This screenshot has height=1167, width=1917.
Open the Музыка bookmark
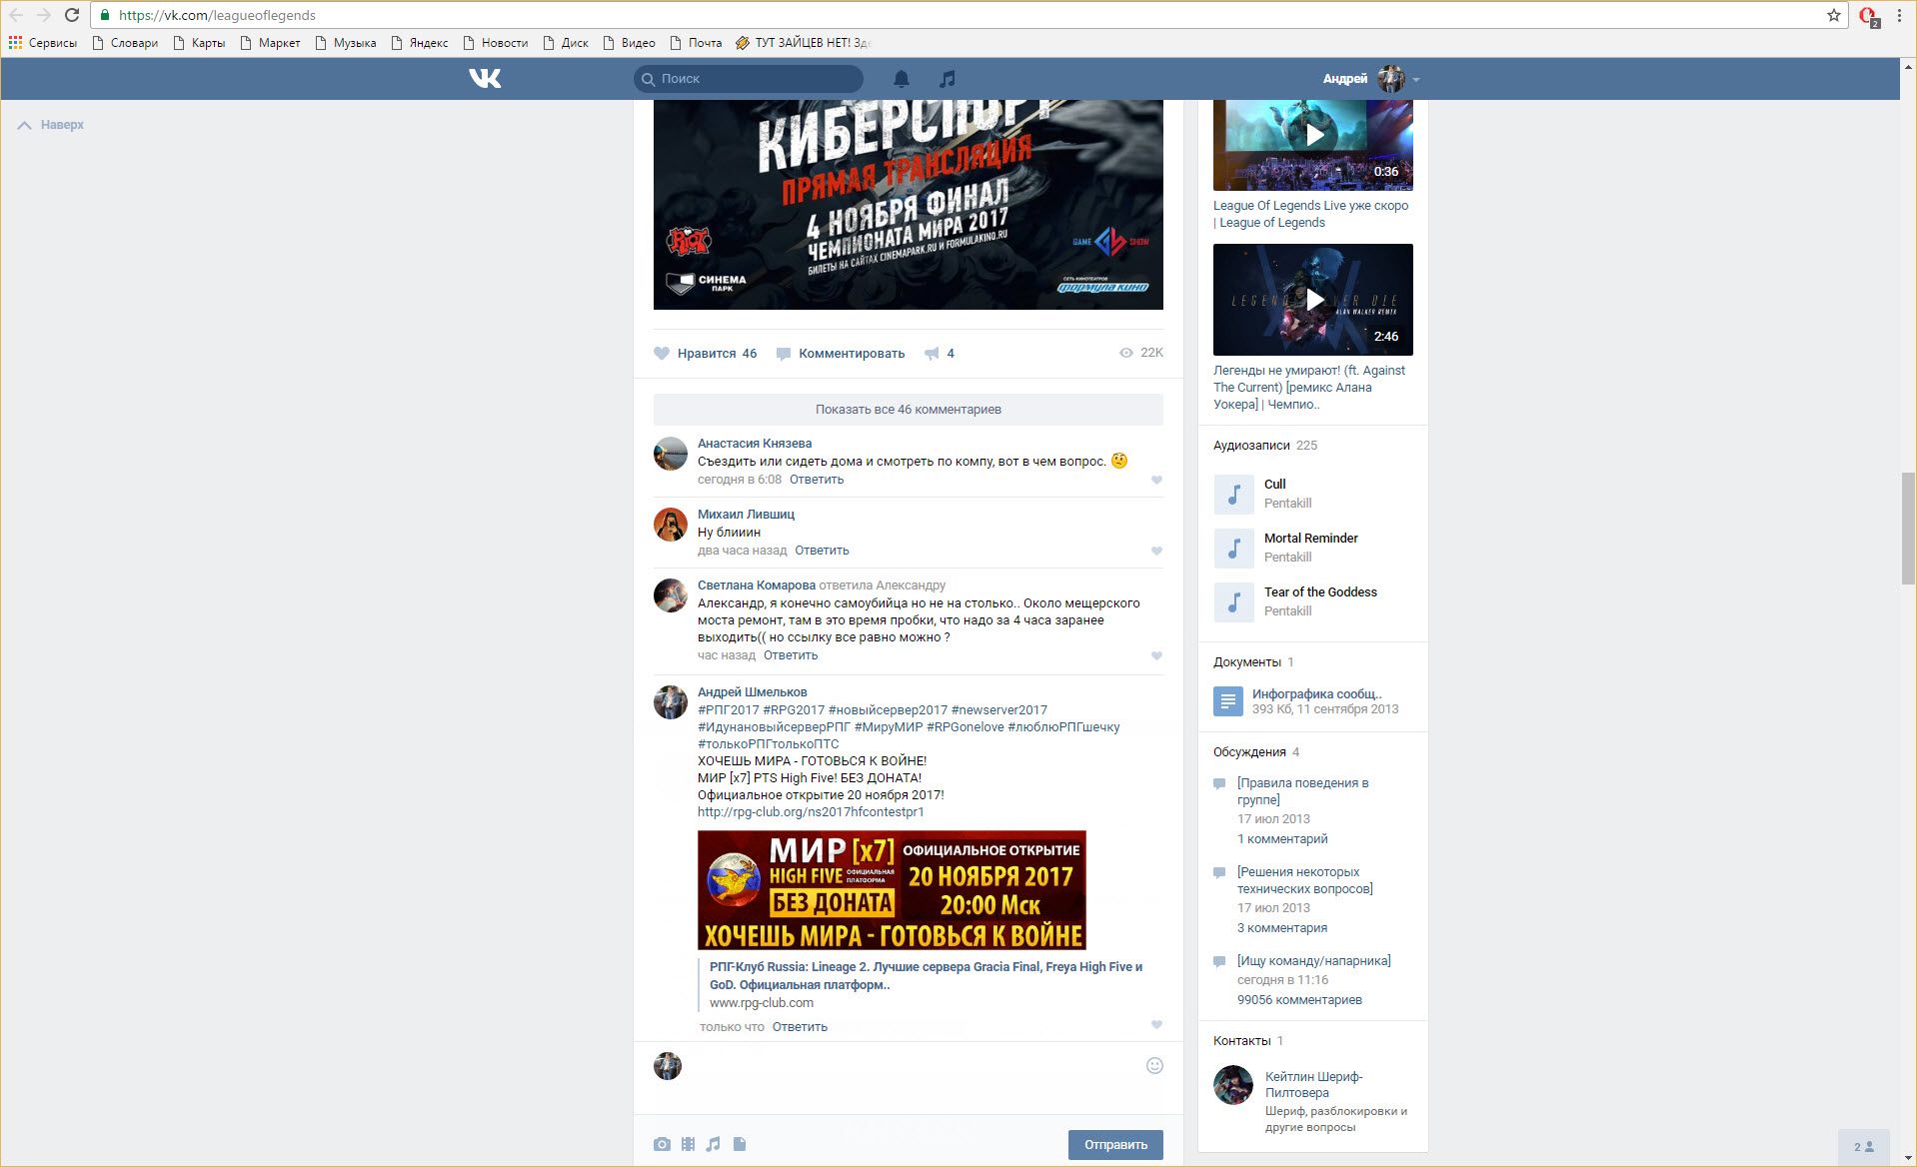pos(346,43)
